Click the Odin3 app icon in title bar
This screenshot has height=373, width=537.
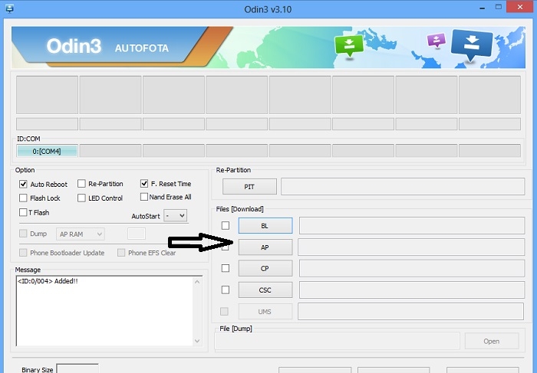coord(9,8)
